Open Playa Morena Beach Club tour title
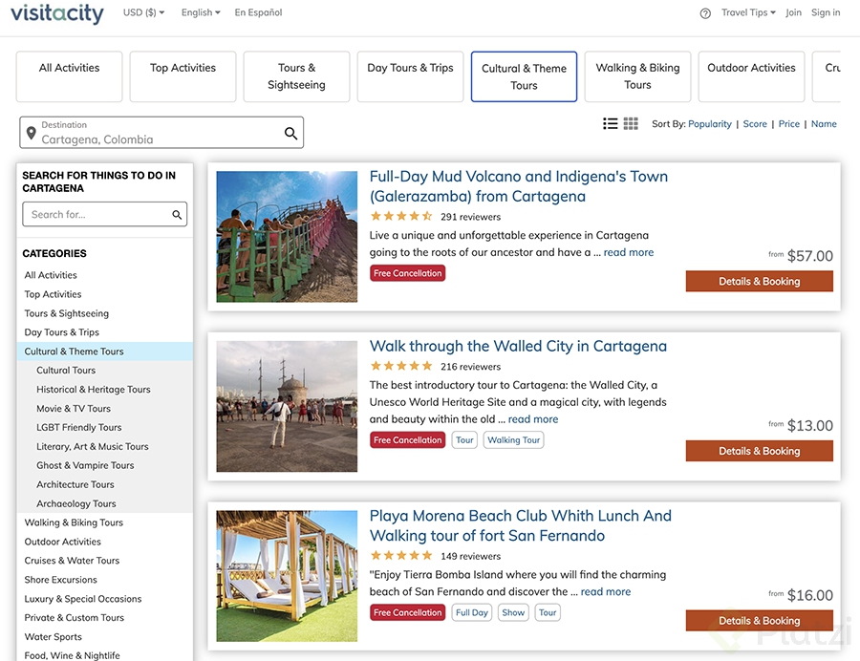This screenshot has height=661, width=860. click(520, 525)
